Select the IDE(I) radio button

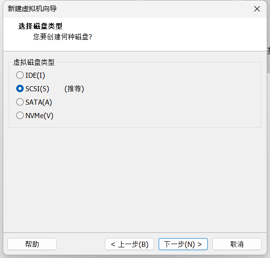click(20, 76)
